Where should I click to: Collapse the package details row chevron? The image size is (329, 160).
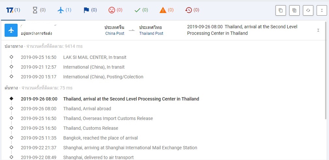318,30
